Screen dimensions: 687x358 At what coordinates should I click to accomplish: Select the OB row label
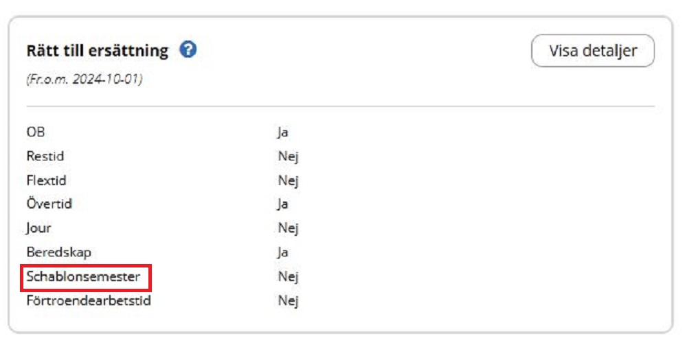36,132
